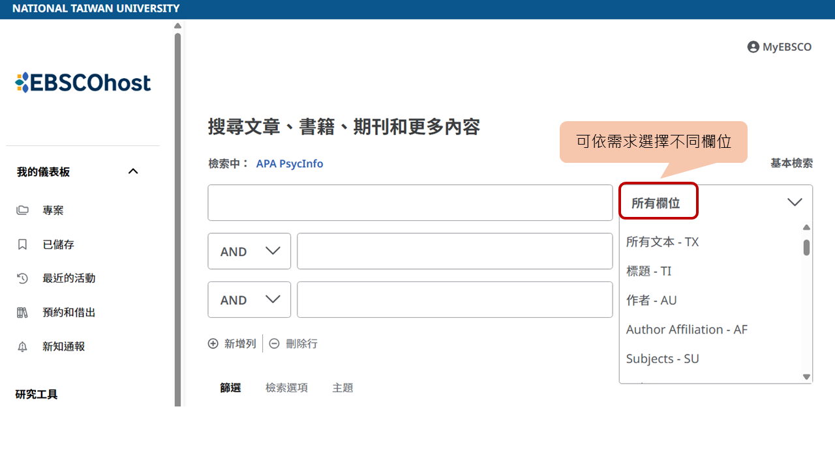Switch to the 檢索選項 tab
Viewport: 835px width, 469px height.
click(286, 388)
